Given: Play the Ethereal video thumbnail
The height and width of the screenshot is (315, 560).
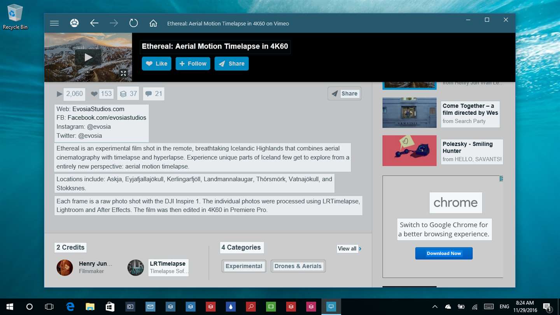Looking at the screenshot, I should pyautogui.click(x=88, y=57).
